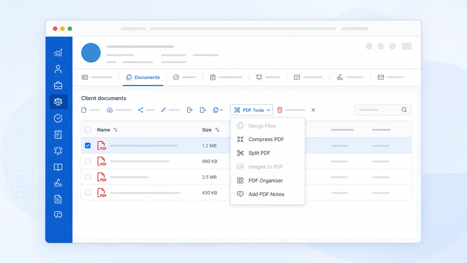Click the PDF icon of the 430 KB file
Screen dimensions: 467x263
point(102,193)
